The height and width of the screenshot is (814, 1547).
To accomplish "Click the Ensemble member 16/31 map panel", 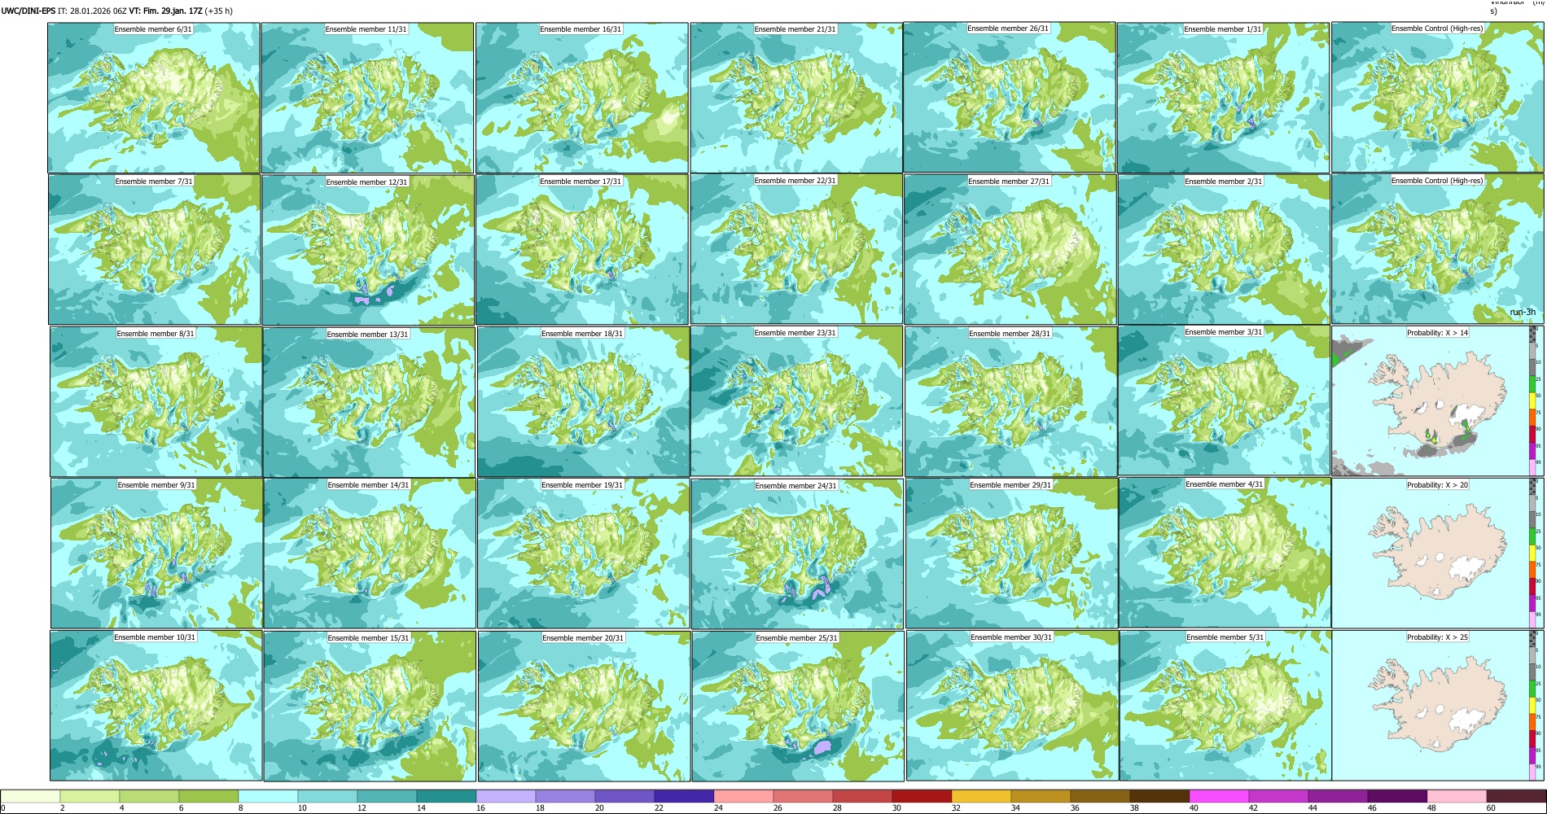I will pos(581,98).
